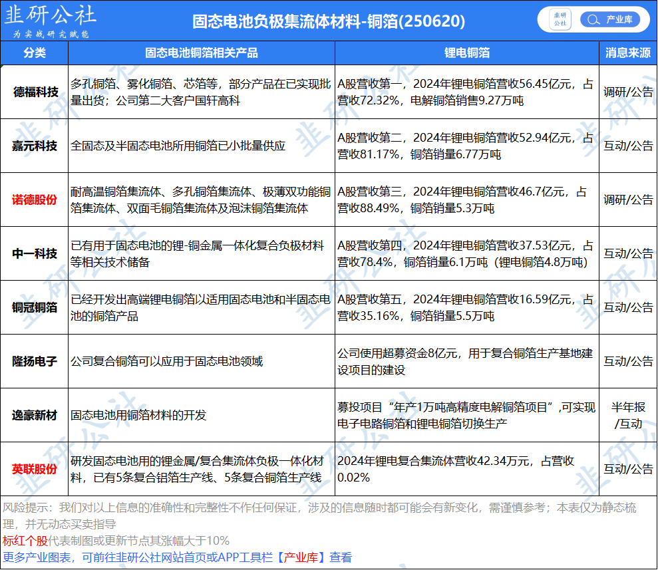Click the 韭研公社 brand logo top-left
Viewport: 658px width, 570px height.
coord(51,15)
